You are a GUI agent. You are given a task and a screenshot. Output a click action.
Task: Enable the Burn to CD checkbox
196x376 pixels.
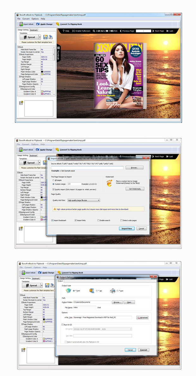[63, 324]
